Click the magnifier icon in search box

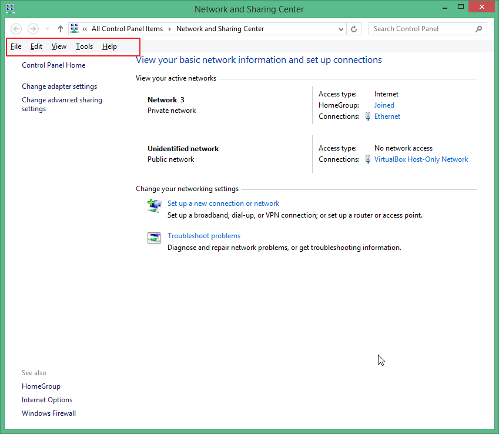[479, 29]
